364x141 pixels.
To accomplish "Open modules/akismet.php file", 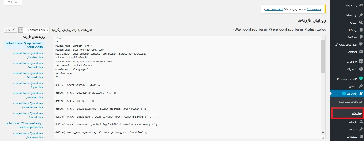I will [x=28, y=75].
